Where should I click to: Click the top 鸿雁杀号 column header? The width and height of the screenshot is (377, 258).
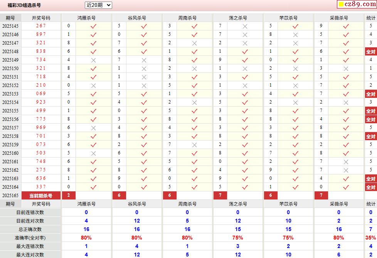coord(87,18)
